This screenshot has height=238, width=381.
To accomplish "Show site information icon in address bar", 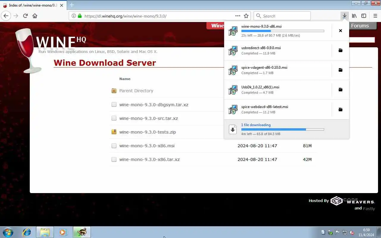I will [x=74, y=16].
